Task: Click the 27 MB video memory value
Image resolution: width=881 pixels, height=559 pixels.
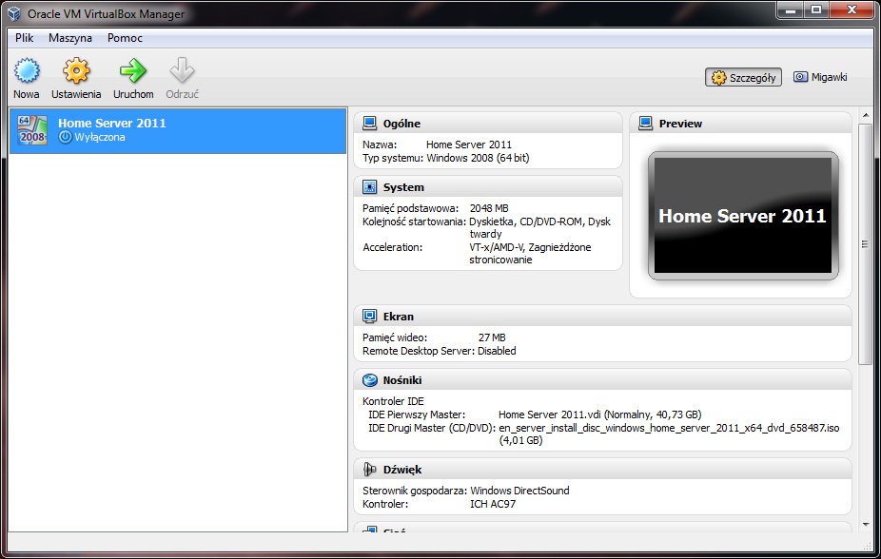Action: [492, 337]
